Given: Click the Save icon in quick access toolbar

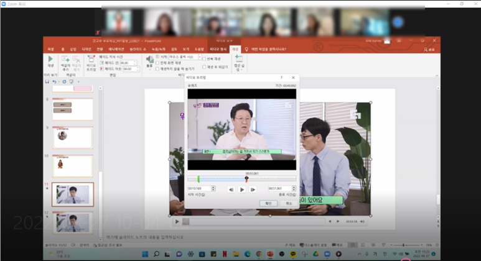Looking at the screenshot, I should click(x=47, y=82).
